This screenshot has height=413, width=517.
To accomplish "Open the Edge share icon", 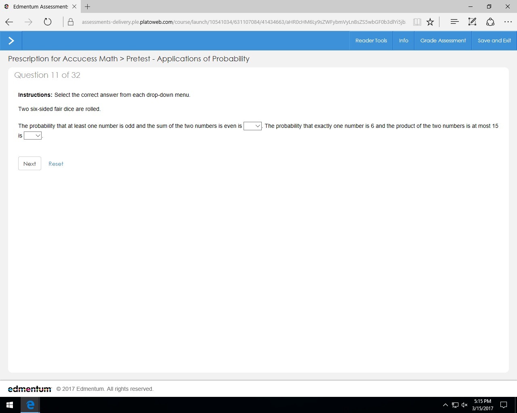I will click(x=490, y=22).
